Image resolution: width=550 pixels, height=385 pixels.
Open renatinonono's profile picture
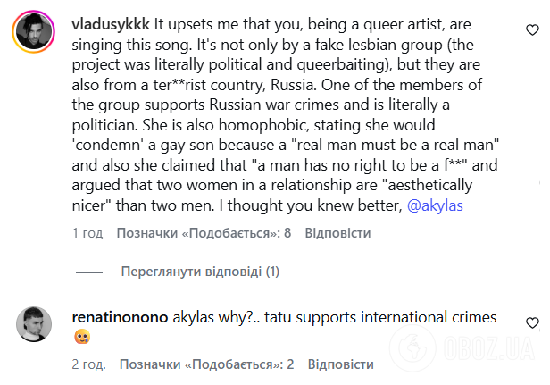(x=34, y=324)
